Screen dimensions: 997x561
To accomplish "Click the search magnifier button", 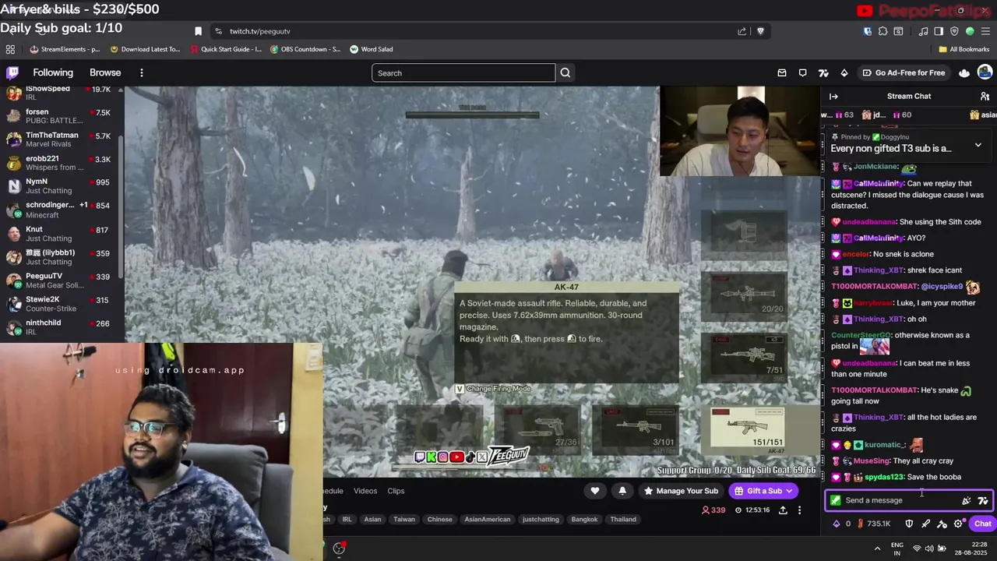I will (x=565, y=73).
